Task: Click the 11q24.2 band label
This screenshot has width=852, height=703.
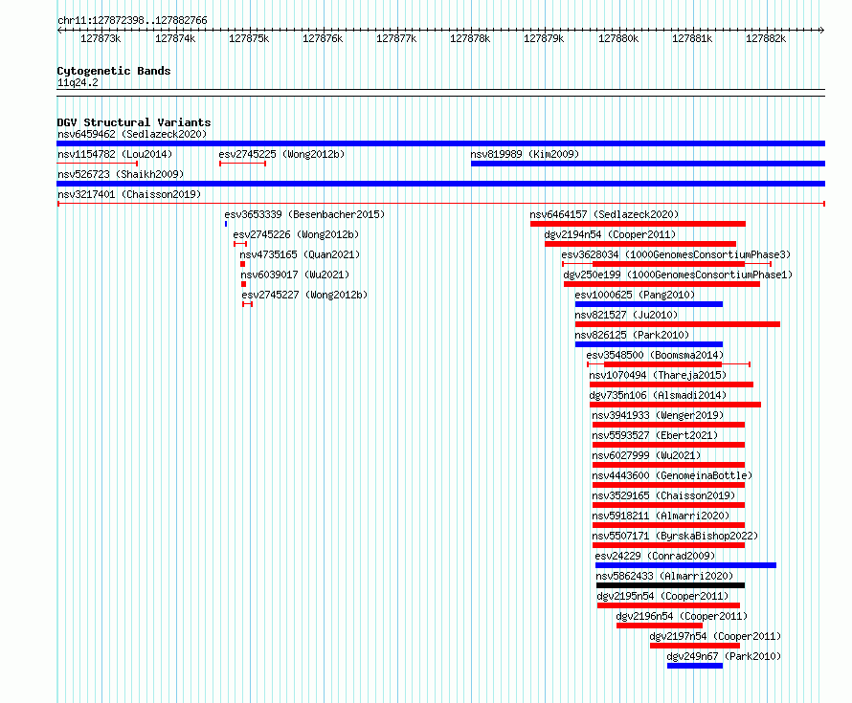Action: tap(78, 82)
